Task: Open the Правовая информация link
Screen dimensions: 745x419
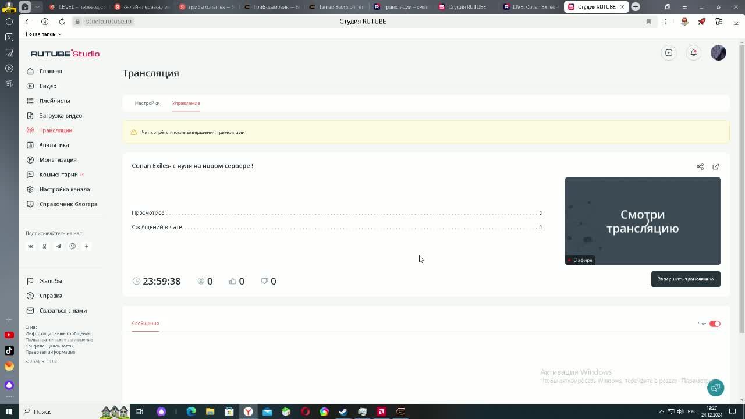Action: [50, 352]
